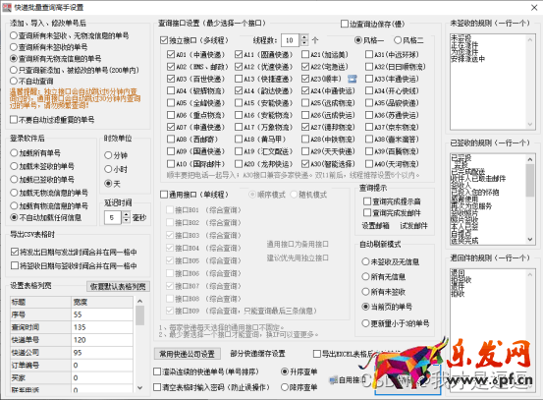Image resolution: width=543 pixels, height=400 pixels.
Task: Decrease 延迟时间 value with down arrow
Action: point(126,220)
